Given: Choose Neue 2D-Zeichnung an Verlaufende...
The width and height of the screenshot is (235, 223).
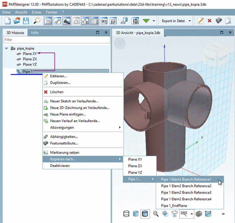Looking at the screenshot, I should click(x=83, y=108).
